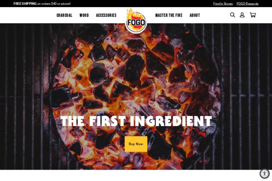Expand the Master The Fire menu
This screenshot has width=272, height=181.
tap(169, 15)
